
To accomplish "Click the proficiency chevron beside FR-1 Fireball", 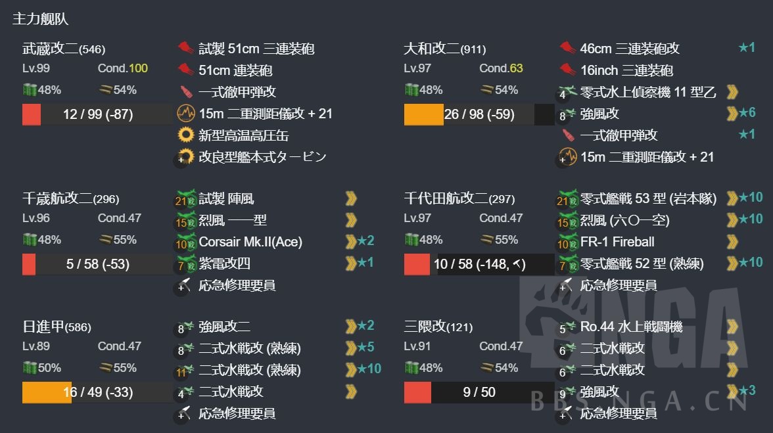I will [x=732, y=242].
